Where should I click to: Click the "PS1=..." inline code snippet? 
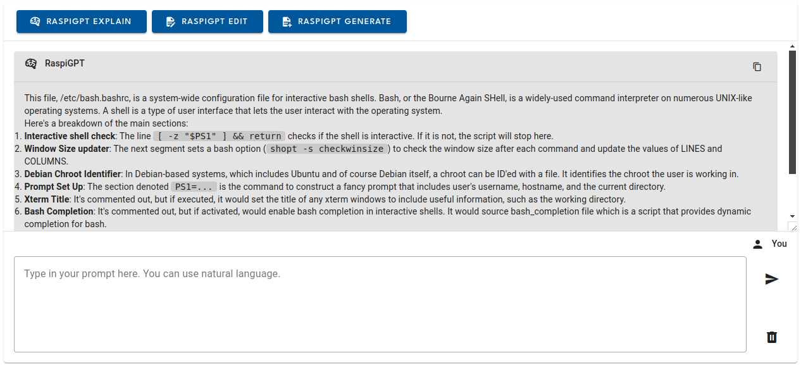point(194,187)
